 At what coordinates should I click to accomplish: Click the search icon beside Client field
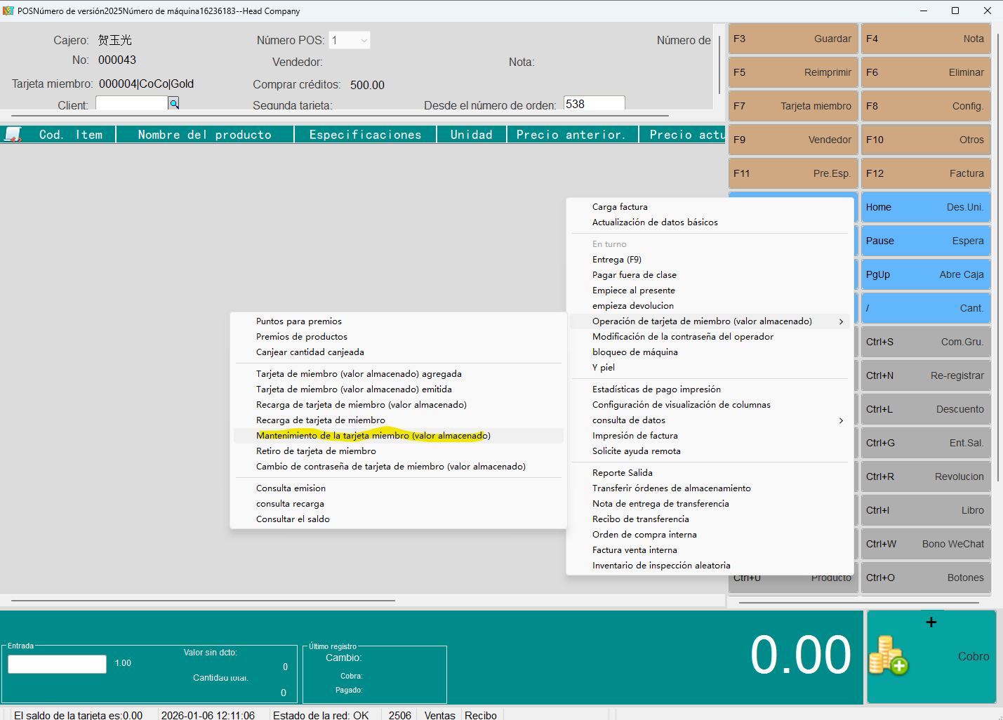173,103
